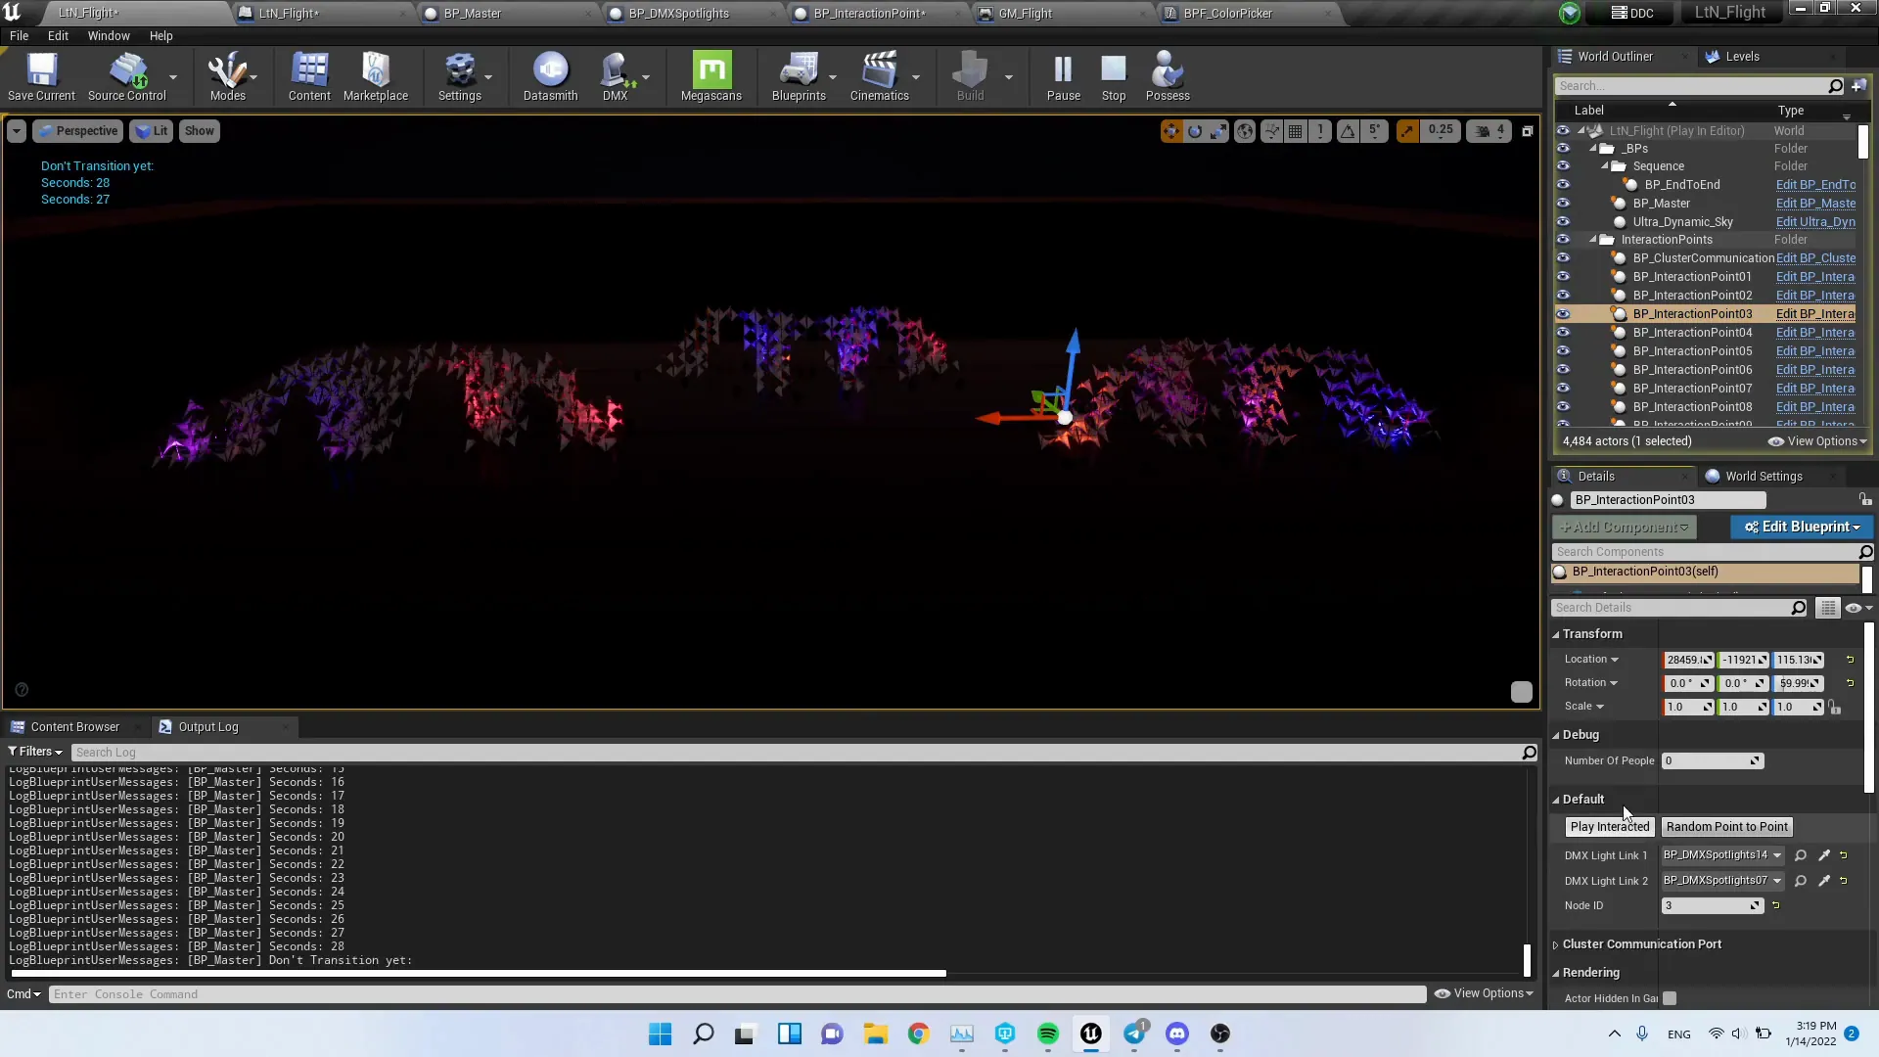Pause the play-in-editor session

tap(1063, 76)
